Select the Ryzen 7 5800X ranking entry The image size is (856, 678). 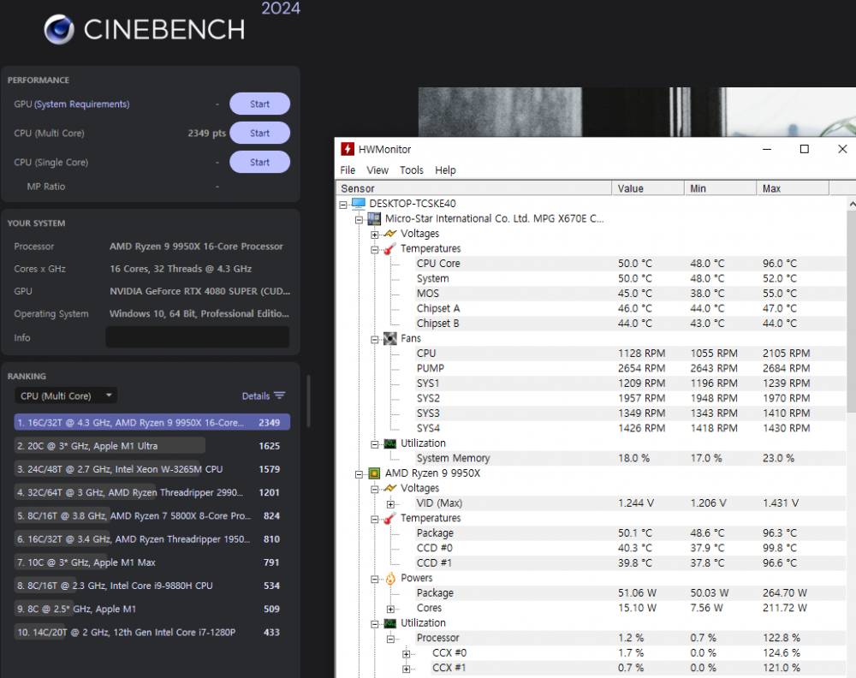point(152,516)
